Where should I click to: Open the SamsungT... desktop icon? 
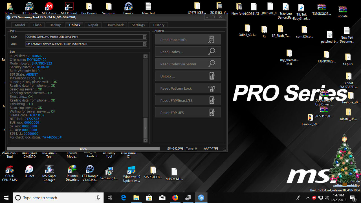coord(109,173)
